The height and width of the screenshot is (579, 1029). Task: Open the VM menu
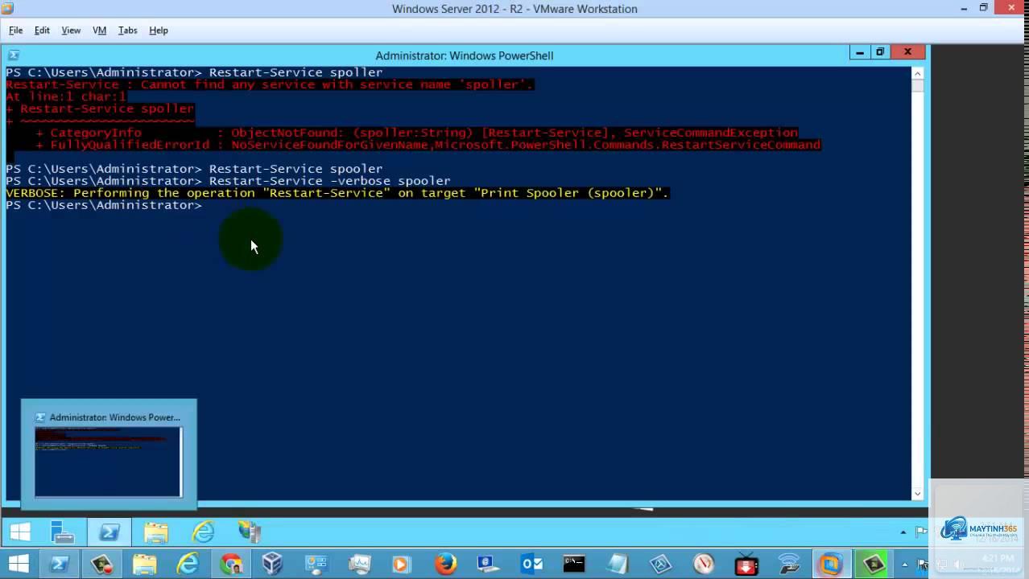click(x=100, y=31)
